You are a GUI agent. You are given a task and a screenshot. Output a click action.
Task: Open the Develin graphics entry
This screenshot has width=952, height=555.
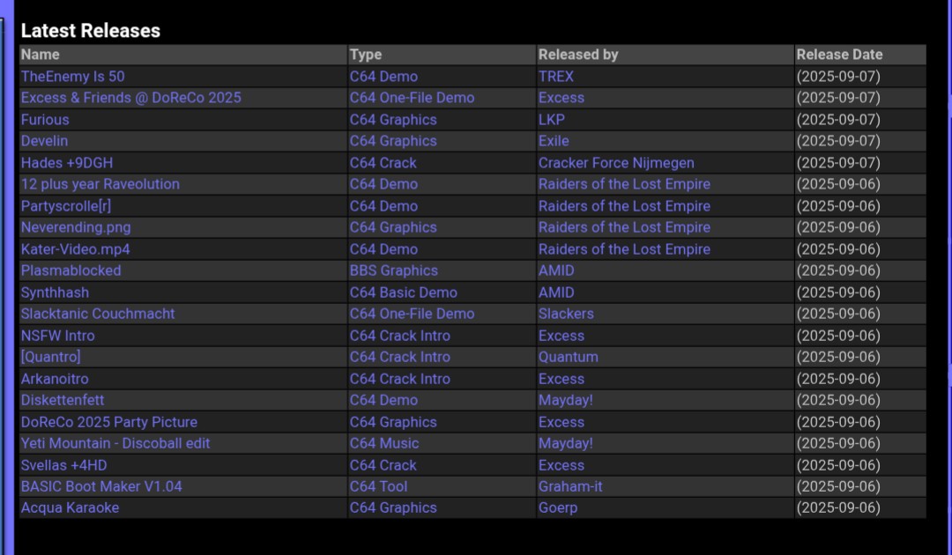pos(44,141)
